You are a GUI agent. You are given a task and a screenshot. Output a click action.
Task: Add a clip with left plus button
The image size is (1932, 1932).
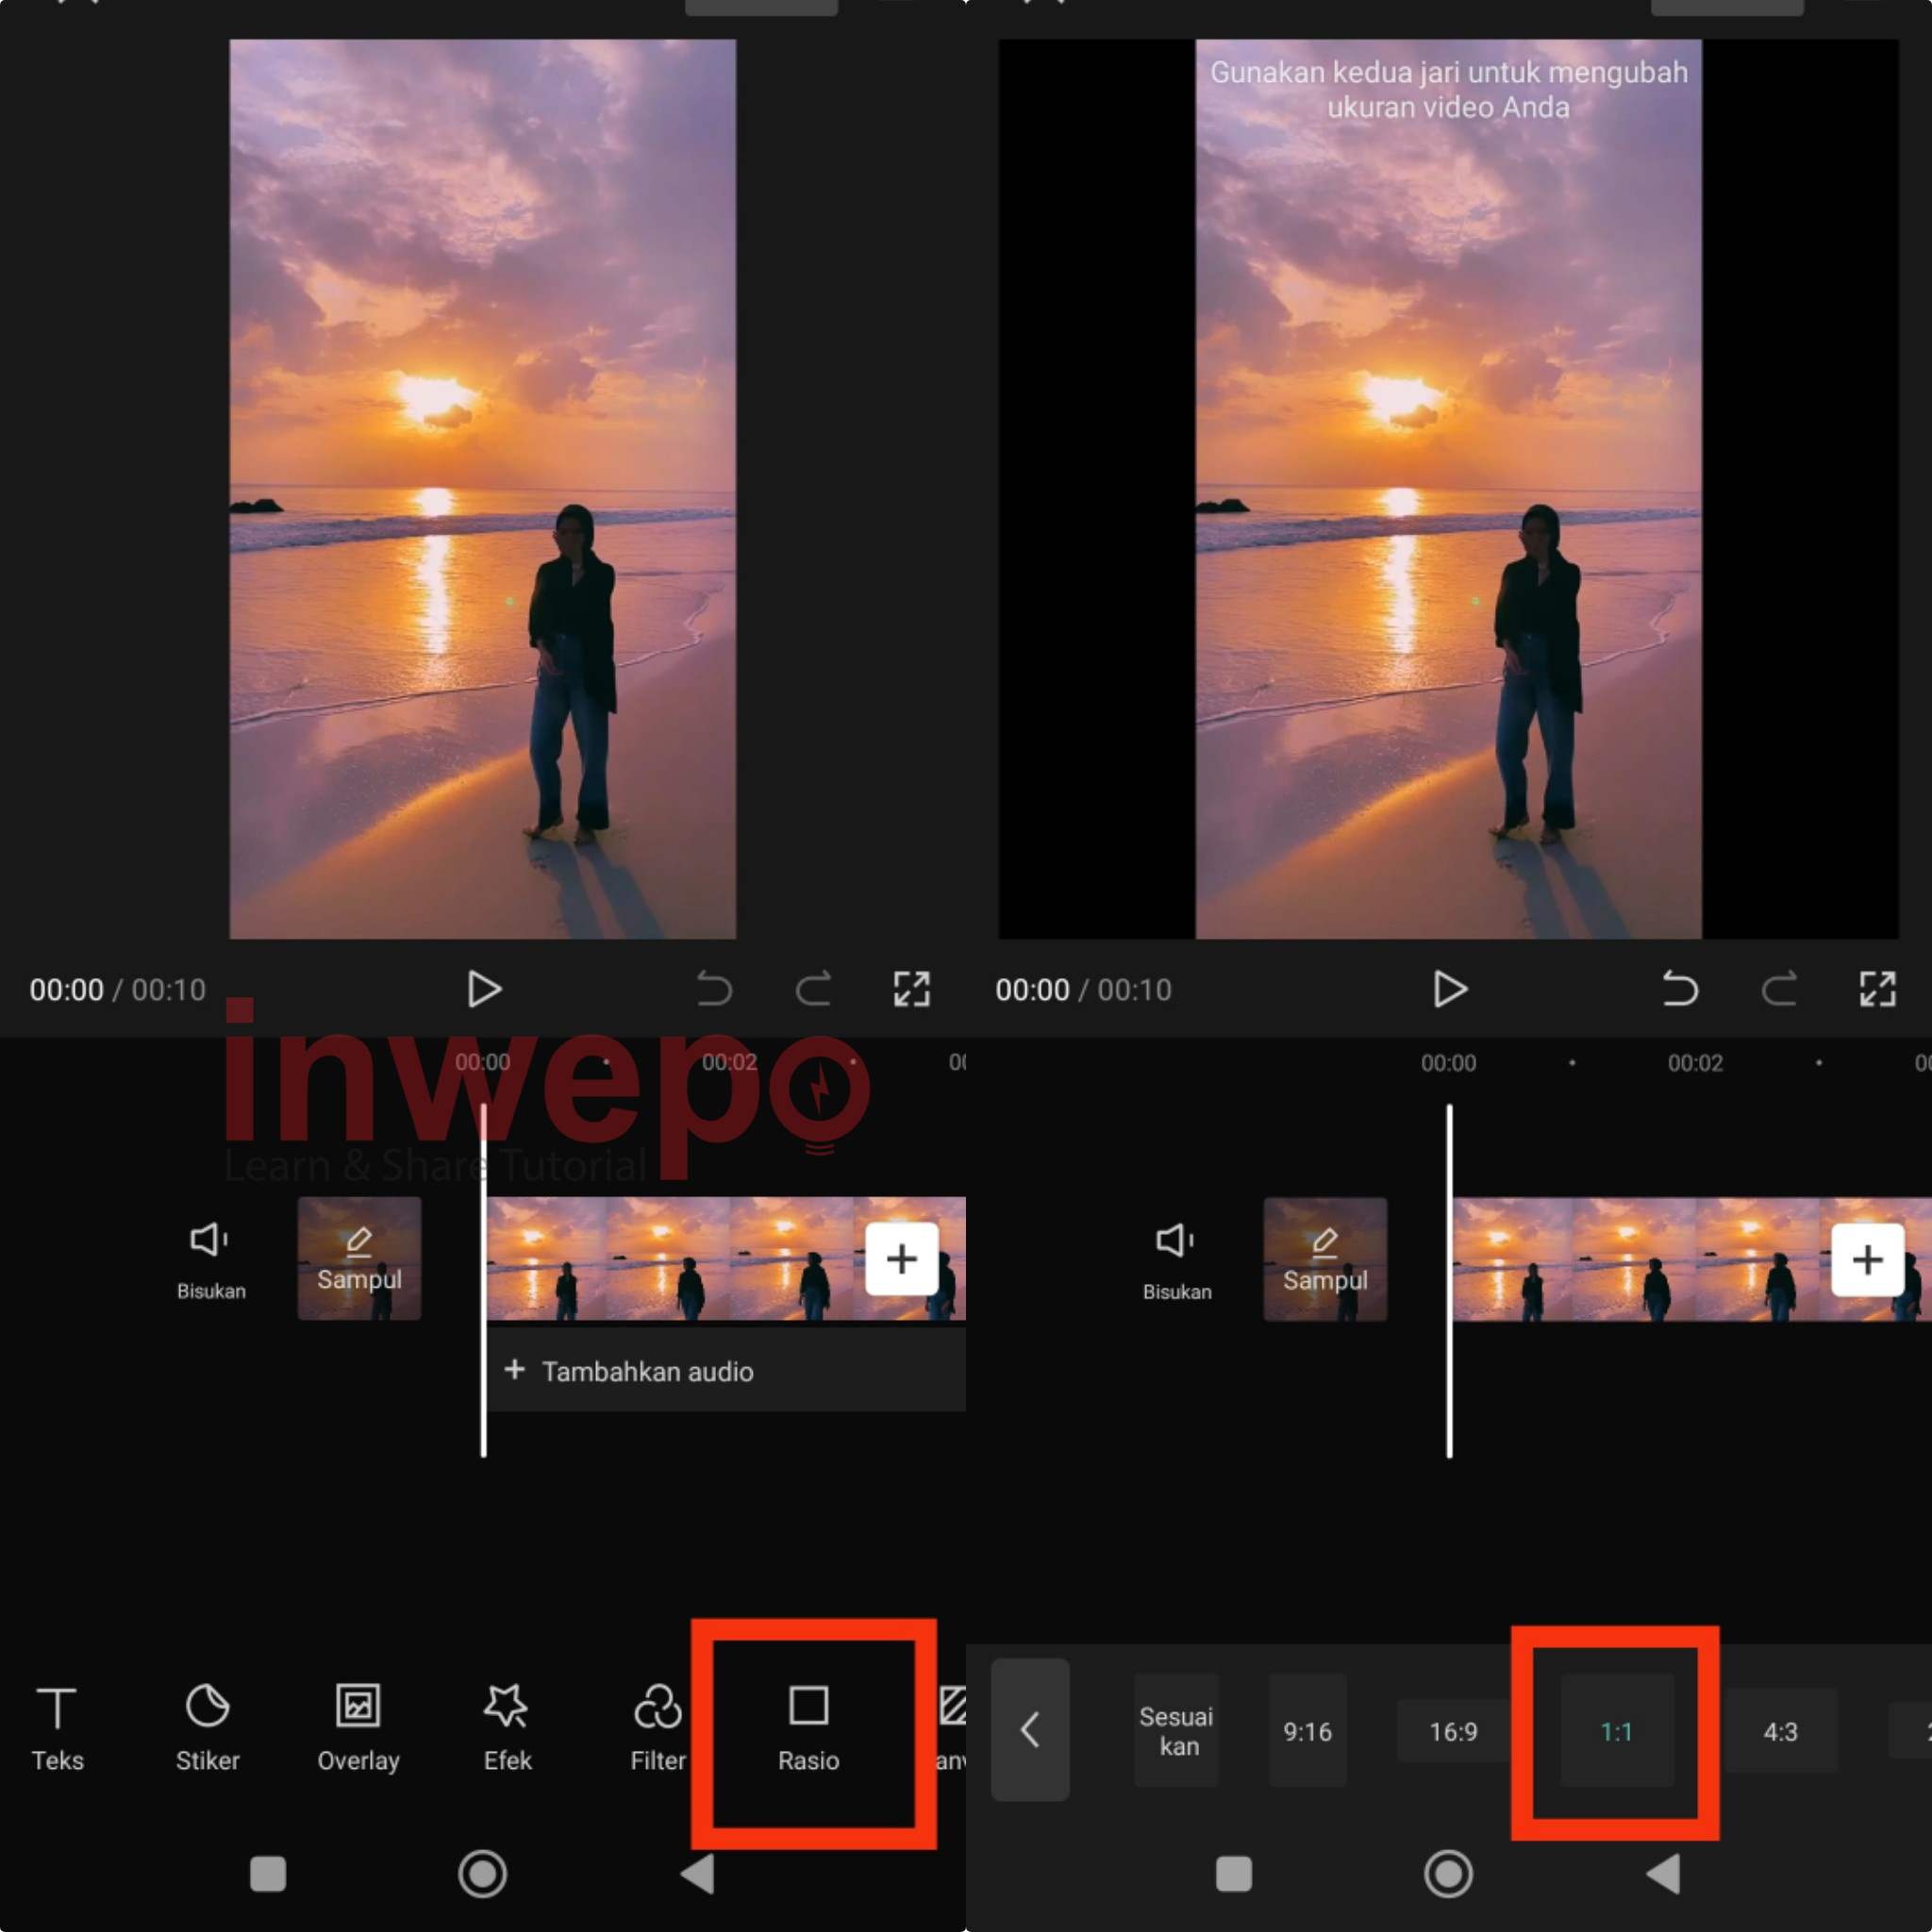point(901,1258)
